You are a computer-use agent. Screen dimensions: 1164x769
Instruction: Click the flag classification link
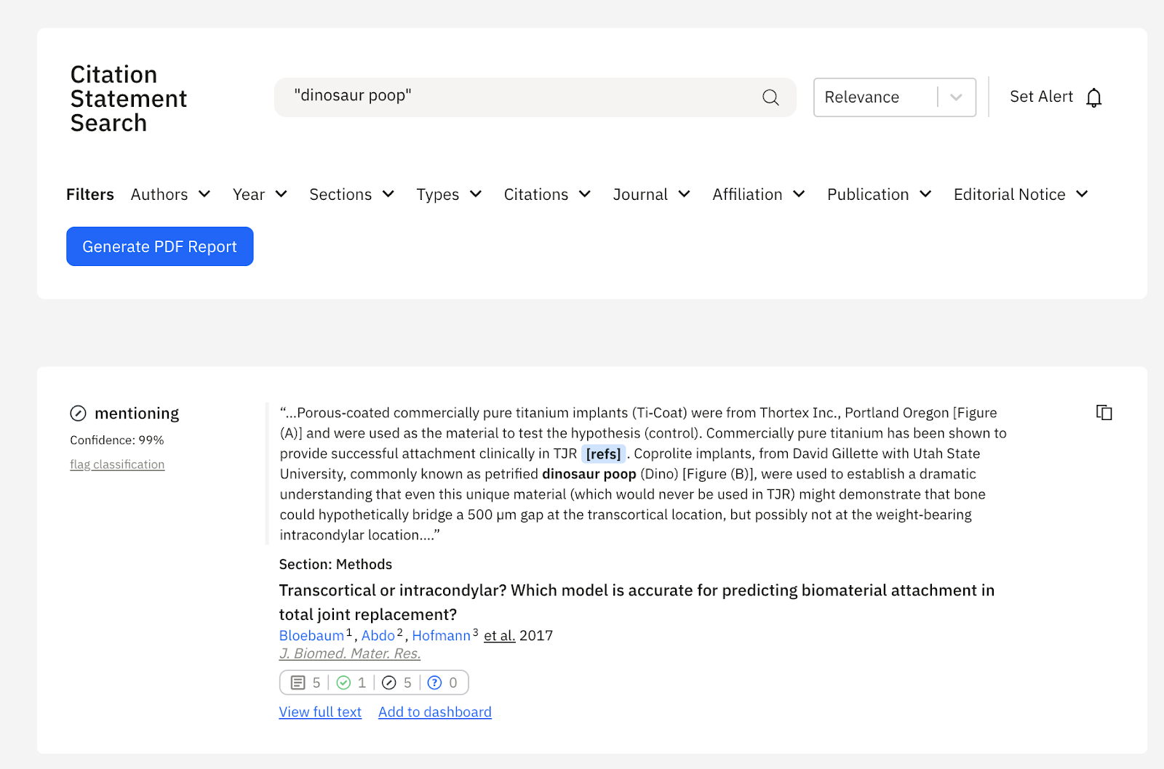tap(117, 464)
